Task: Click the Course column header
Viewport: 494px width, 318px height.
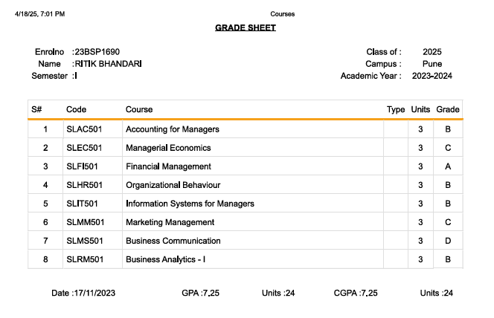Action: 139,110
